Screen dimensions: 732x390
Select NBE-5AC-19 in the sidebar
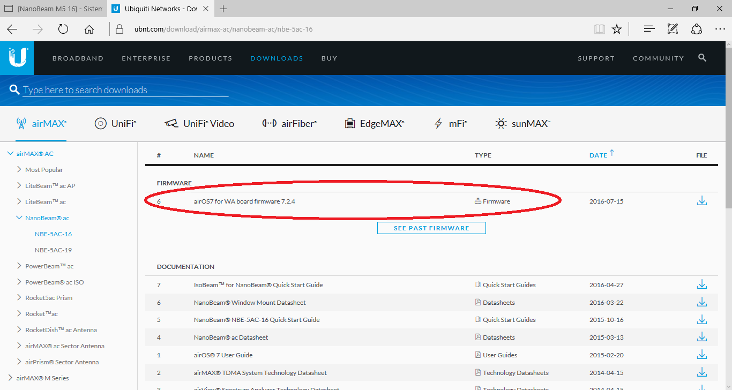pyautogui.click(x=53, y=250)
